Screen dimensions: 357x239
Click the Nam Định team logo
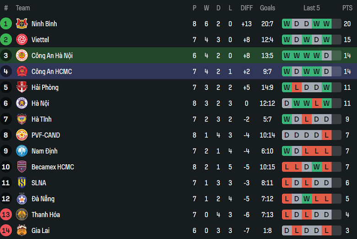click(22, 151)
